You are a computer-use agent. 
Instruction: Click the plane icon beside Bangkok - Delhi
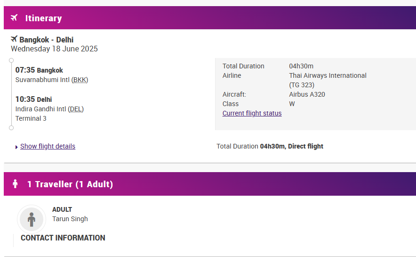pyautogui.click(x=14, y=39)
